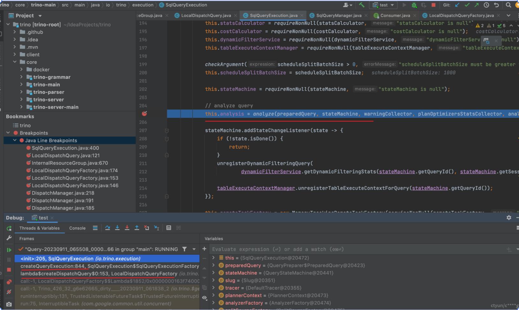Open the debugger Console tab

coord(77,228)
